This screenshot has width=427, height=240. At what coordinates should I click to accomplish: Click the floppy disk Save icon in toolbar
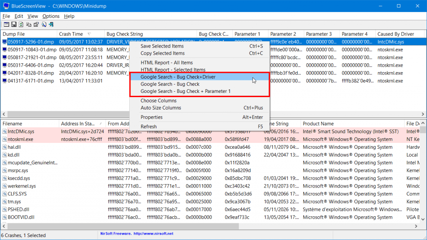14,25
